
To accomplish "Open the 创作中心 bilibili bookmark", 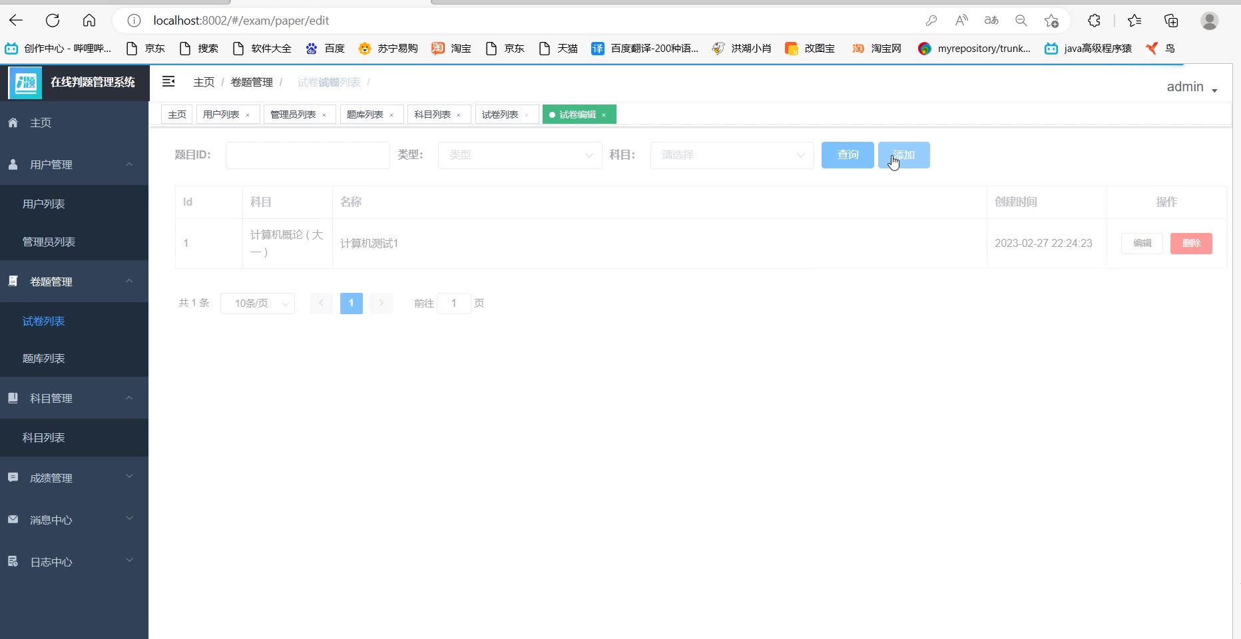I will point(58,48).
